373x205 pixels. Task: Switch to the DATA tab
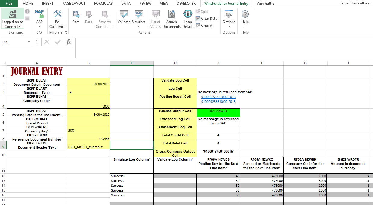(x=126, y=4)
